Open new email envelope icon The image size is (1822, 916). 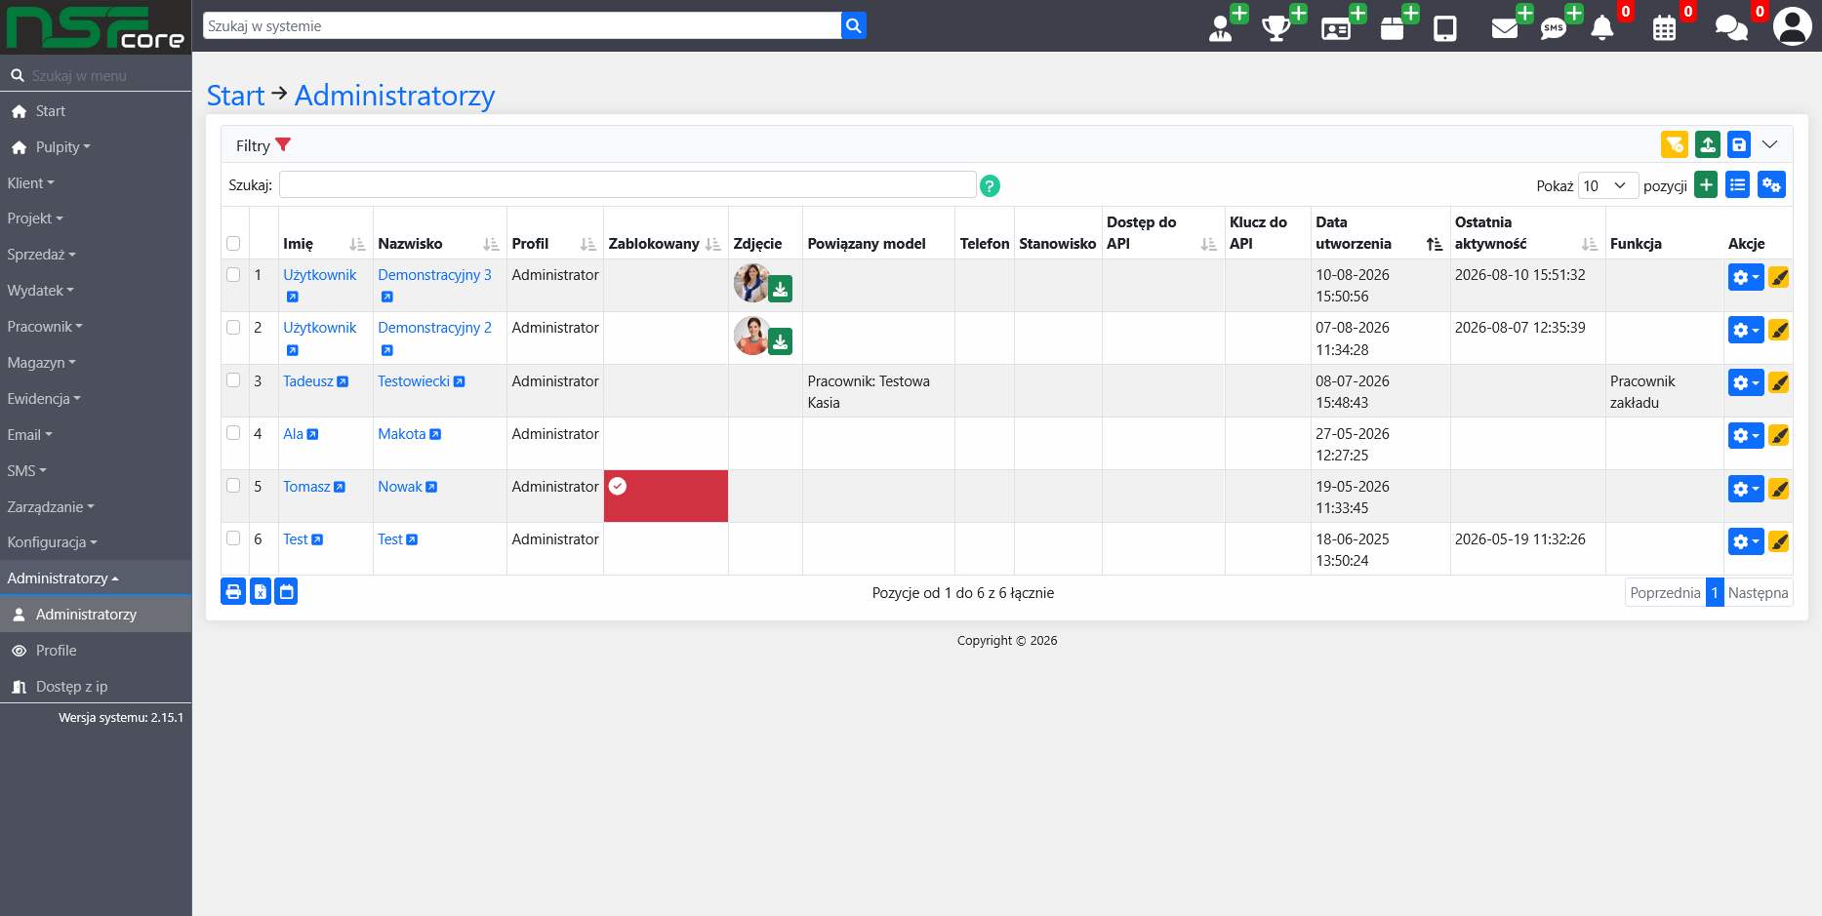coord(1505,28)
